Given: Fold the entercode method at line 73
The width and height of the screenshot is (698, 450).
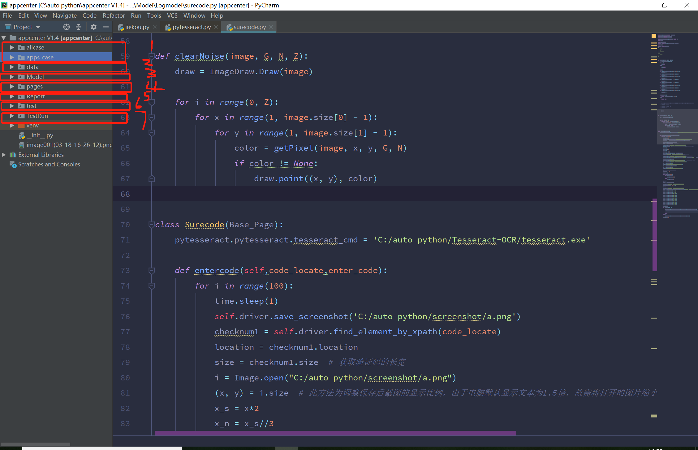Looking at the screenshot, I should coord(152,271).
